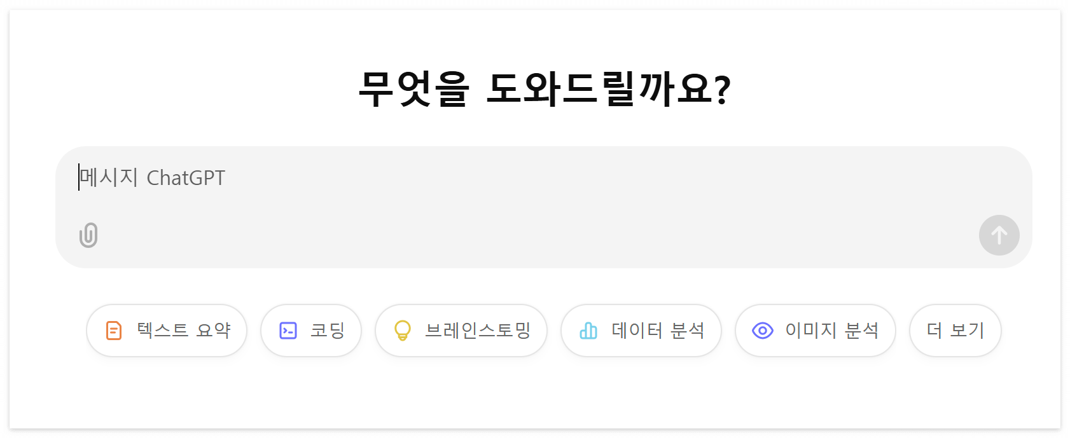Click the bar chart icon on 데이터 분석 chip
1070x438 pixels.
[x=588, y=330]
